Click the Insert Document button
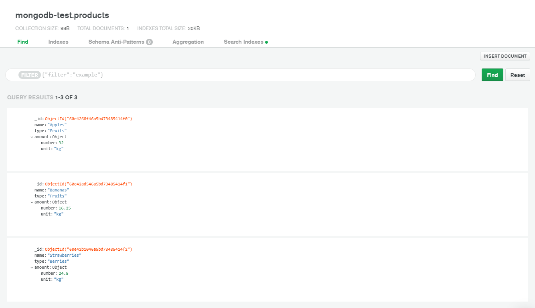Viewport: 535px width, 308px height. pyautogui.click(x=505, y=56)
